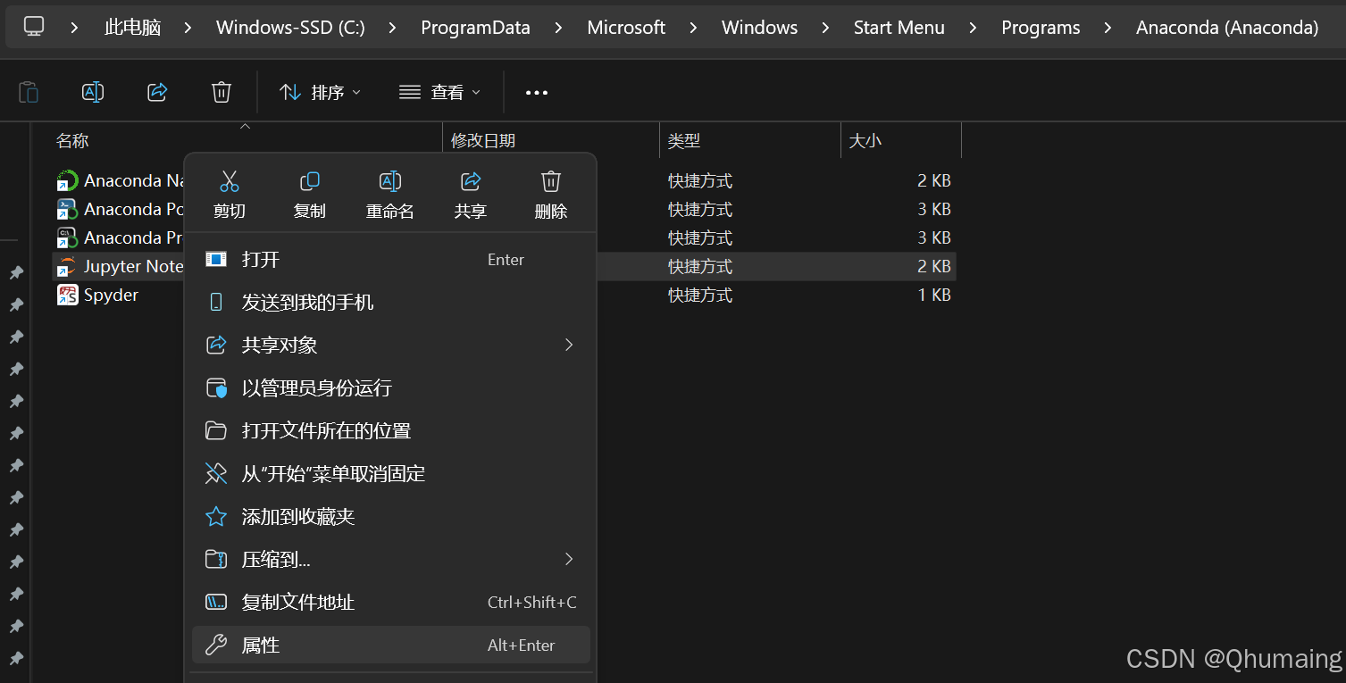Click Anaconda (Anaconda) breadcrumb

[x=1227, y=28]
